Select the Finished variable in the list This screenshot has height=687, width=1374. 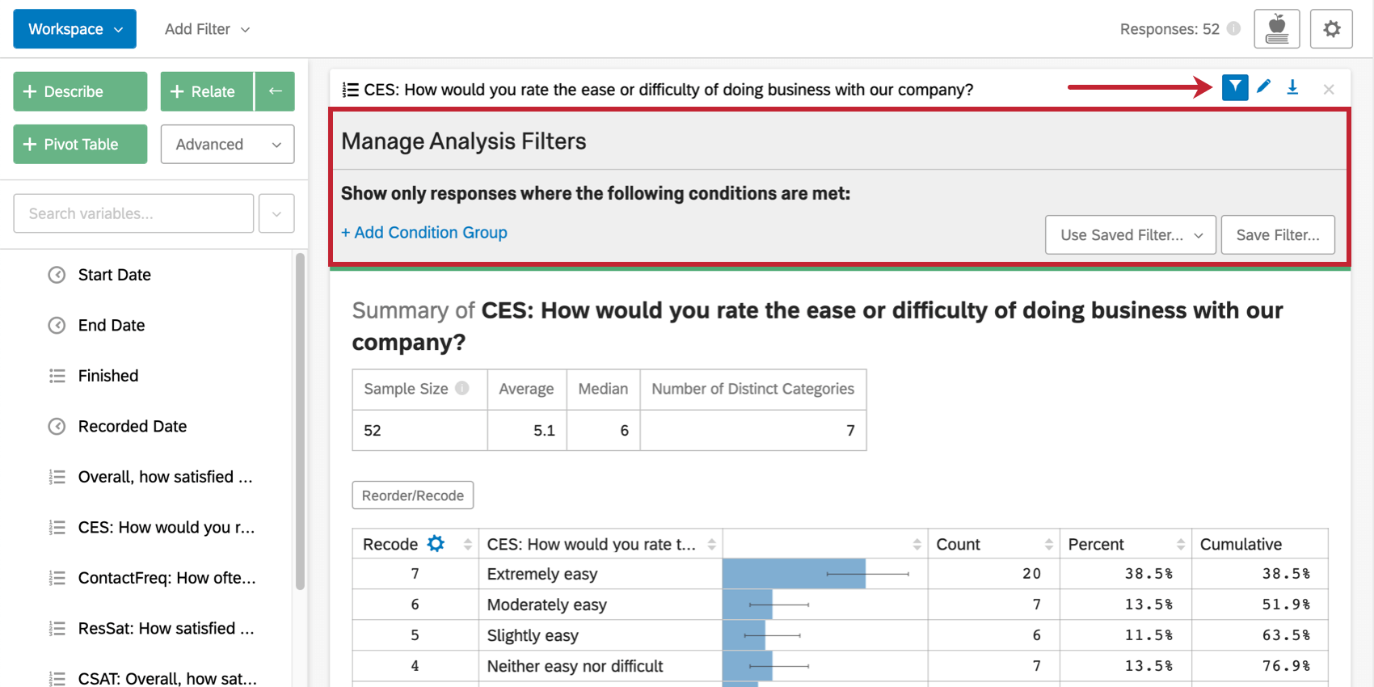(x=107, y=376)
